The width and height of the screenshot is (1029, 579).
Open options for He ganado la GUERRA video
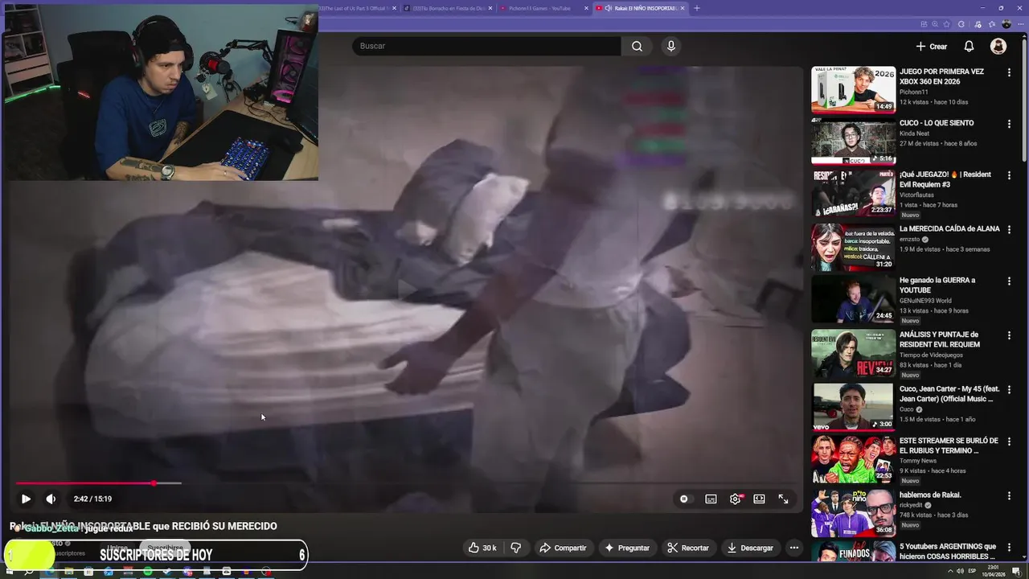tap(1009, 281)
